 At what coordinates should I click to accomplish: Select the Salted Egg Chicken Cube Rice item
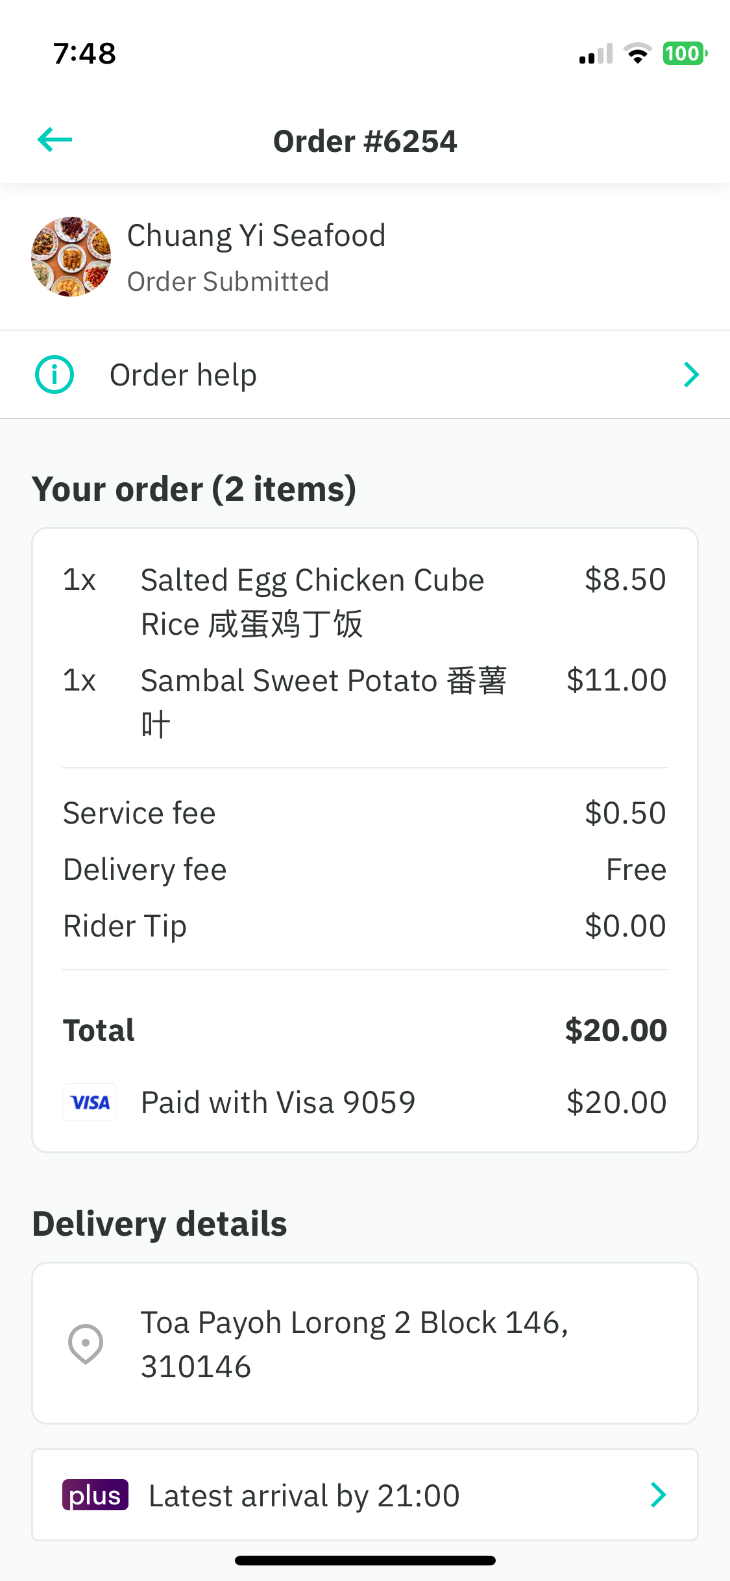pos(365,602)
